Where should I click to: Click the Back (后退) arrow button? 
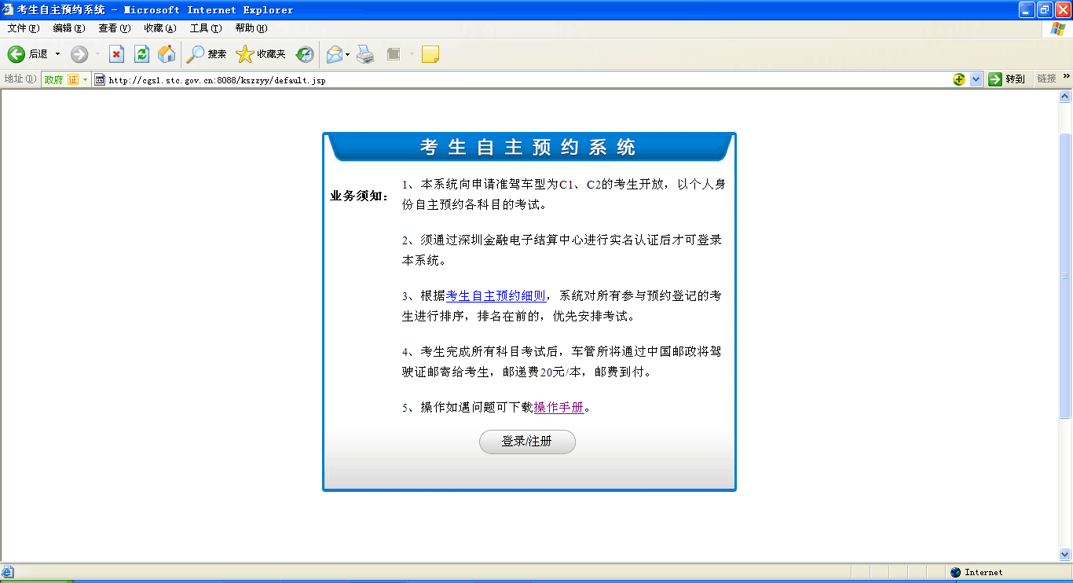pos(17,54)
